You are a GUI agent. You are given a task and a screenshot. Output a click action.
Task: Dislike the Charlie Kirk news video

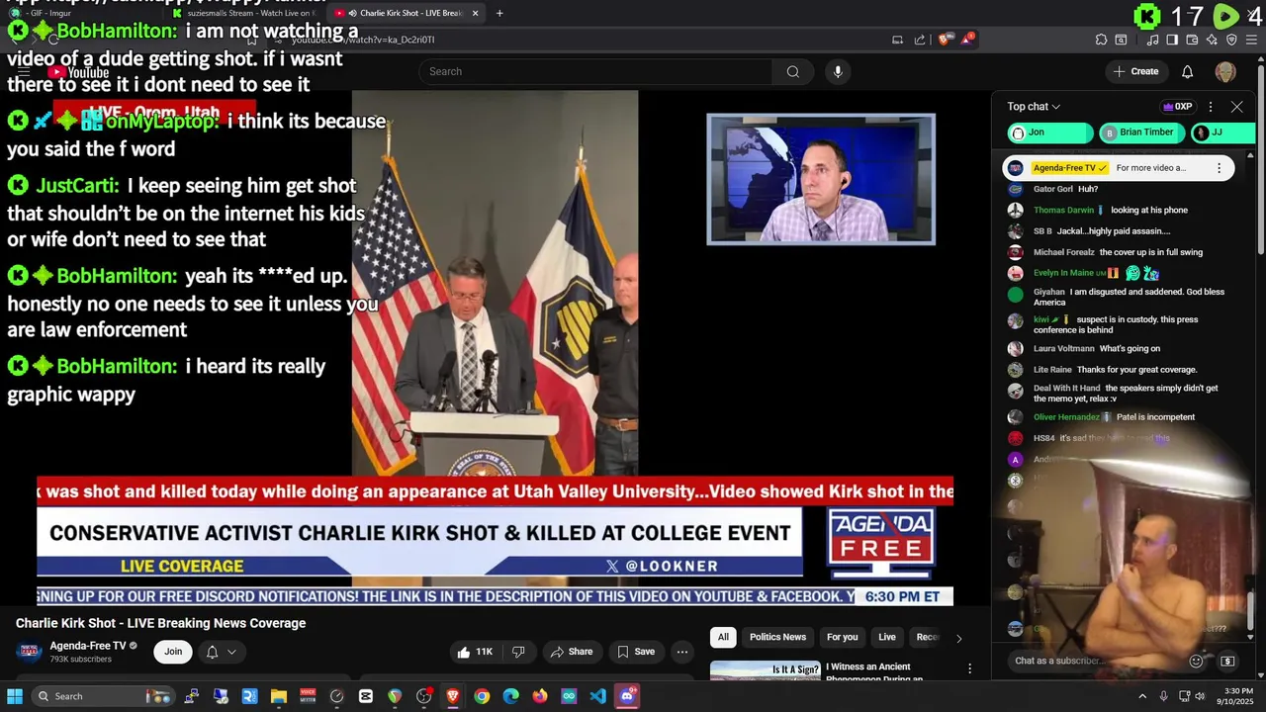pos(518,652)
